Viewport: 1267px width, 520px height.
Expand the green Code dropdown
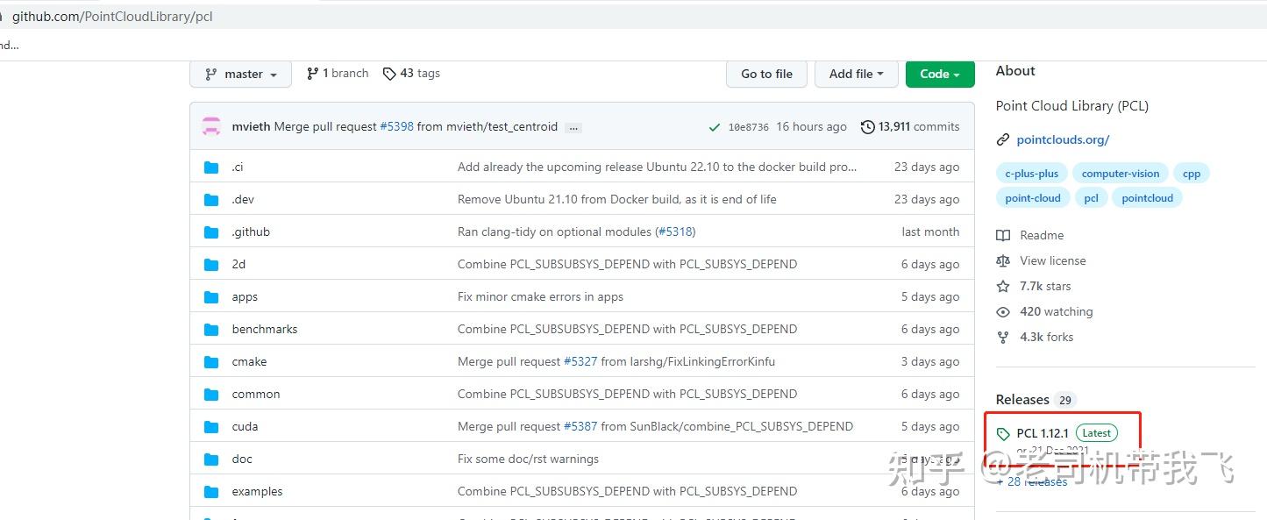[x=939, y=74]
